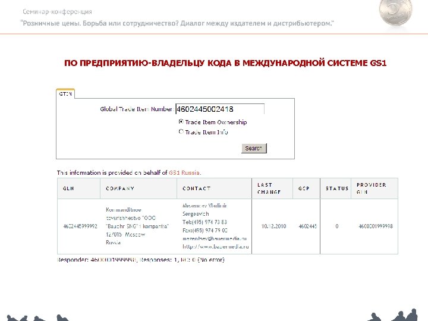The height and width of the screenshot is (321, 428).
Task: Click Fax:(495) 974 79 00 text
Action: [x=205, y=231]
